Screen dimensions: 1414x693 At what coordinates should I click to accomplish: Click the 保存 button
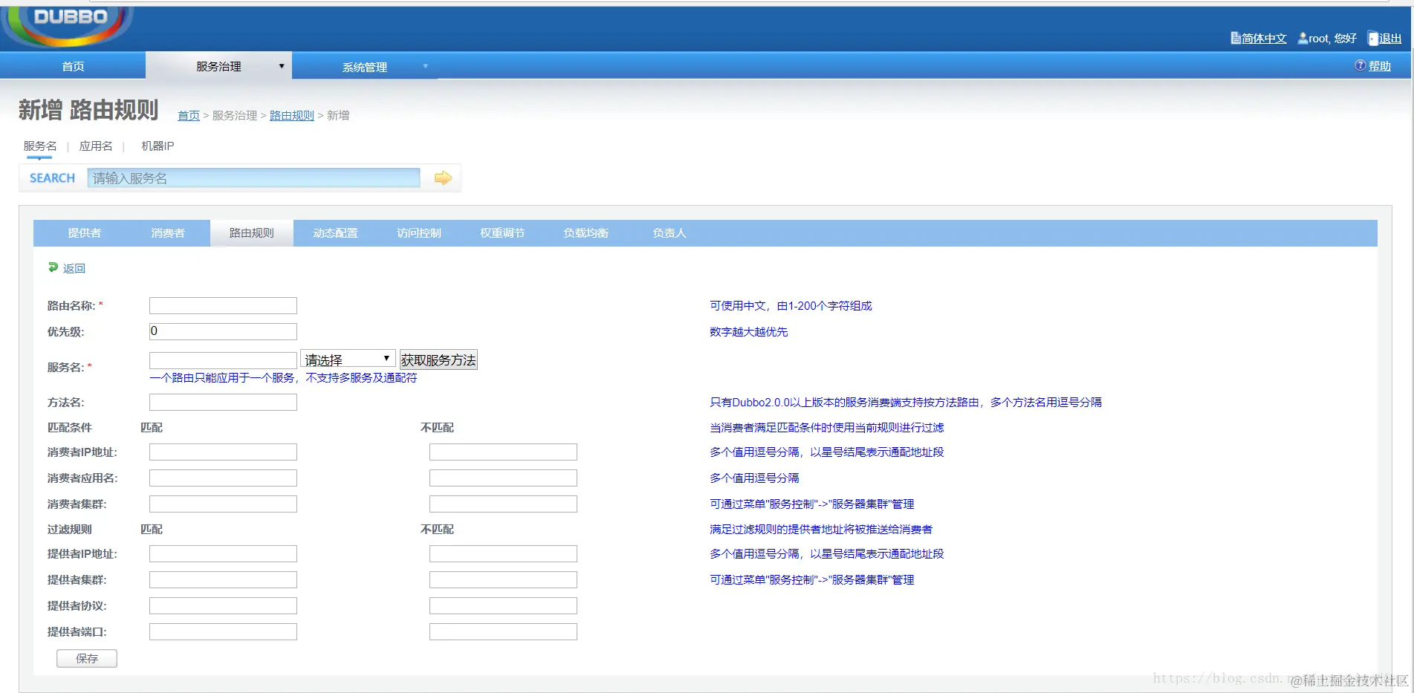[x=87, y=658]
